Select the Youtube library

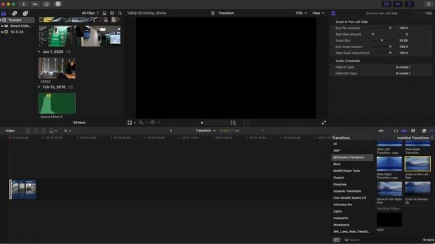pos(17,20)
